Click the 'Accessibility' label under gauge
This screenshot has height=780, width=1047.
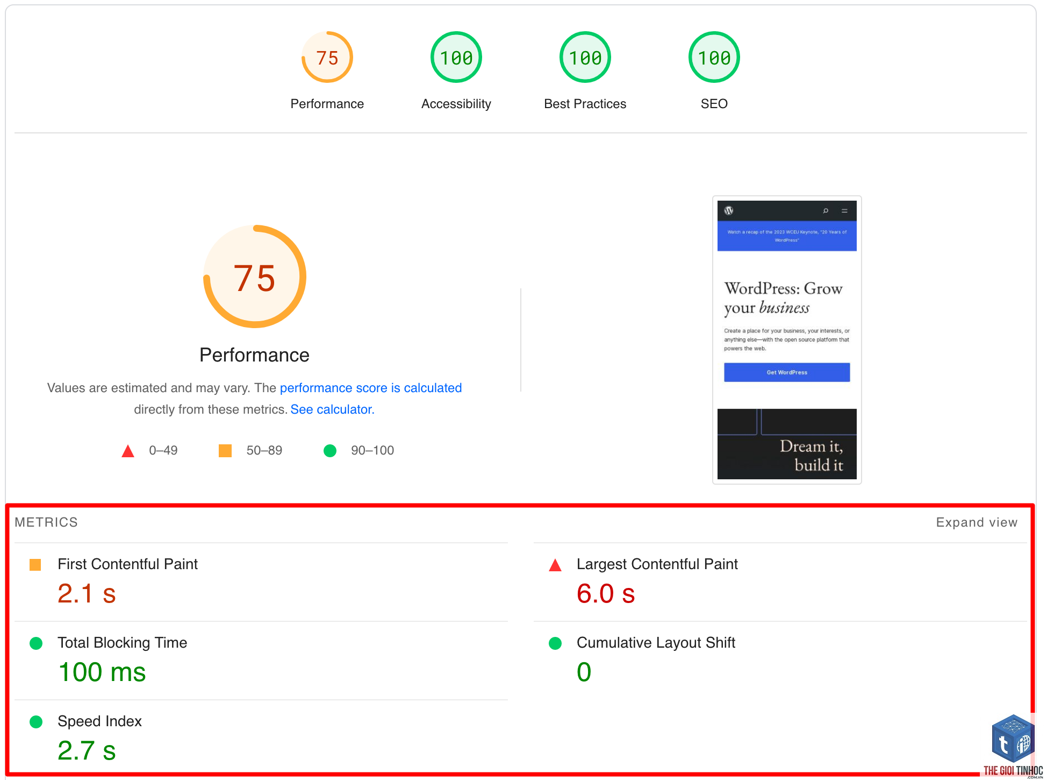pyautogui.click(x=456, y=104)
